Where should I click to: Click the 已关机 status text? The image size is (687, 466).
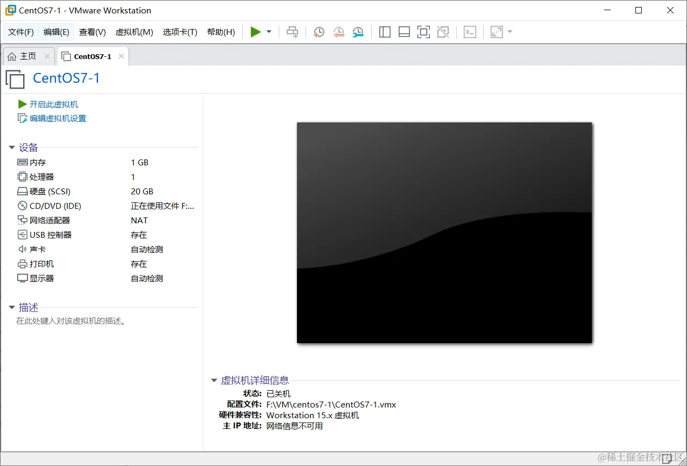[278, 394]
